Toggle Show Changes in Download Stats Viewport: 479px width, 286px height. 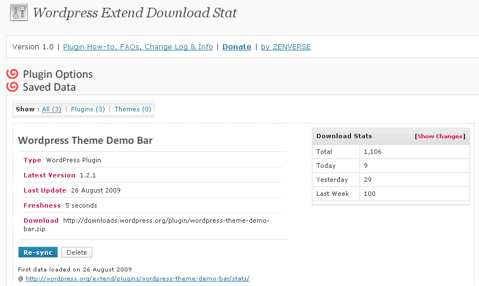[440, 137]
